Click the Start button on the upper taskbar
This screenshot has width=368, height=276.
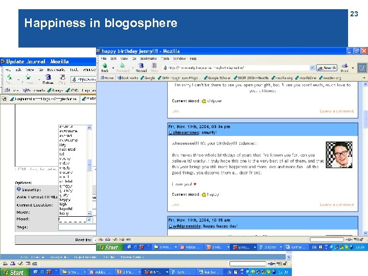[110, 247]
